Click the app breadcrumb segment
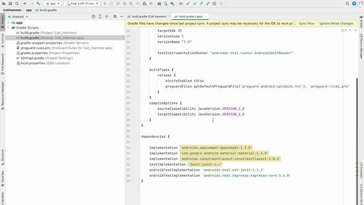Viewport: 364px width, 205px height. click(29, 10)
